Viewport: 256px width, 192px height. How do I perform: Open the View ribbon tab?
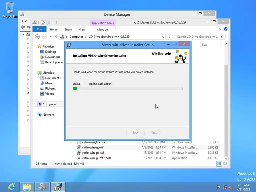[x=82, y=29]
